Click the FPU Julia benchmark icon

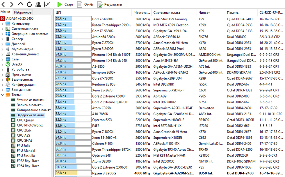(x=13, y=146)
